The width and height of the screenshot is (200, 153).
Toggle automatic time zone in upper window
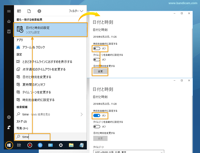[97, 59]
